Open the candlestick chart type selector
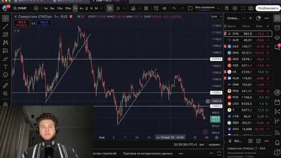This screenshot has width=281, height=158. (110, 8)
